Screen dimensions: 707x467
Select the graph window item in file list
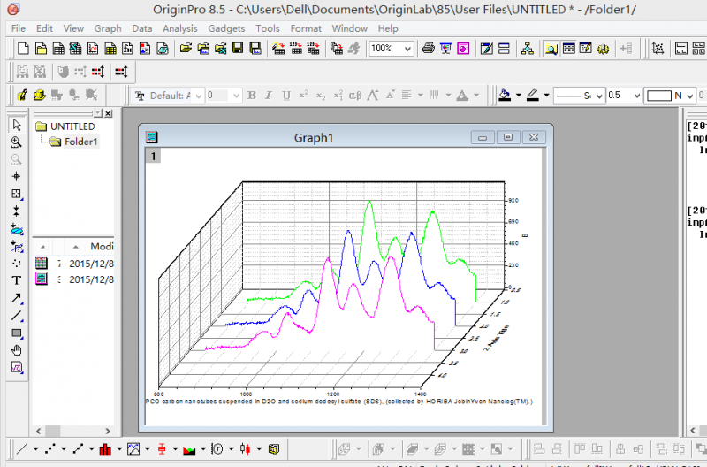[x=74, y=279]
